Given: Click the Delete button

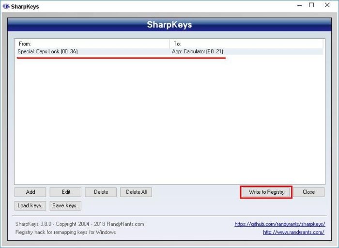Looking at the screenshot, I should [x=101, y=192].
